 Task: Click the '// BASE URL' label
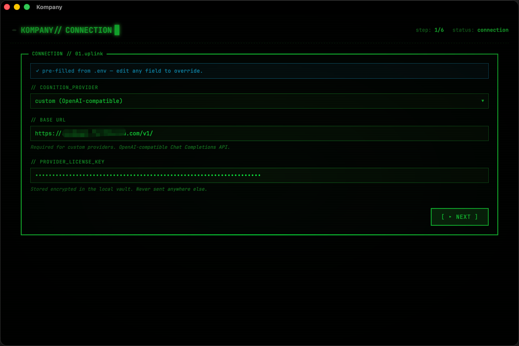pyautogui.click(x=48, y=120)
